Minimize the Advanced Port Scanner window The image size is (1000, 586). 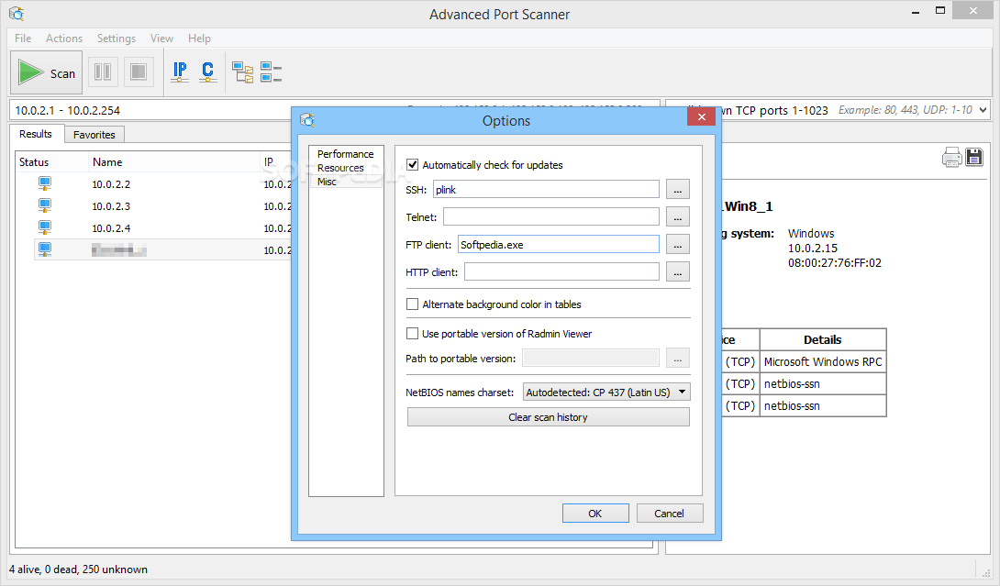click(x=916, y=12)
